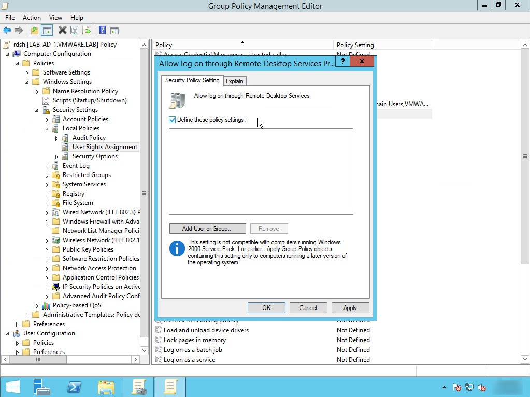Expand the Audit Policy tree node
This screenshot has width=530, height=397.
57,138
